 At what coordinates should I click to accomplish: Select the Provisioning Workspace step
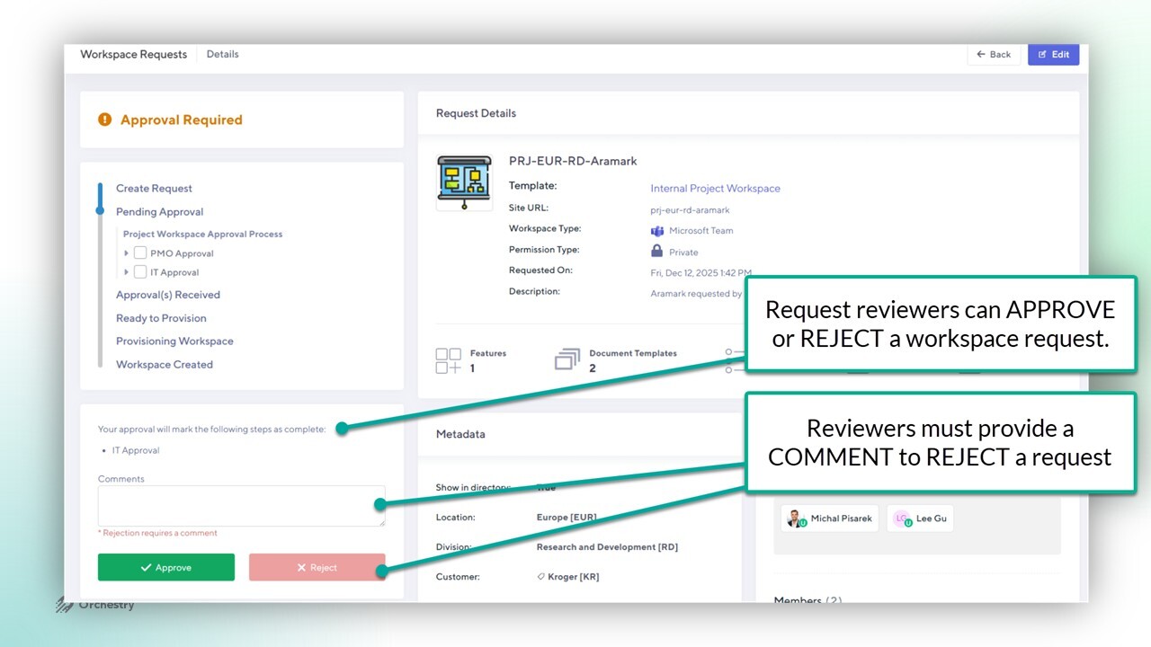(174, 341)
